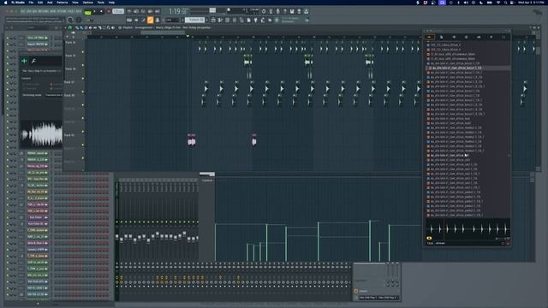
Task: Click the playback speaker tool in the playlist toolbar
Action: click(113, 27)
